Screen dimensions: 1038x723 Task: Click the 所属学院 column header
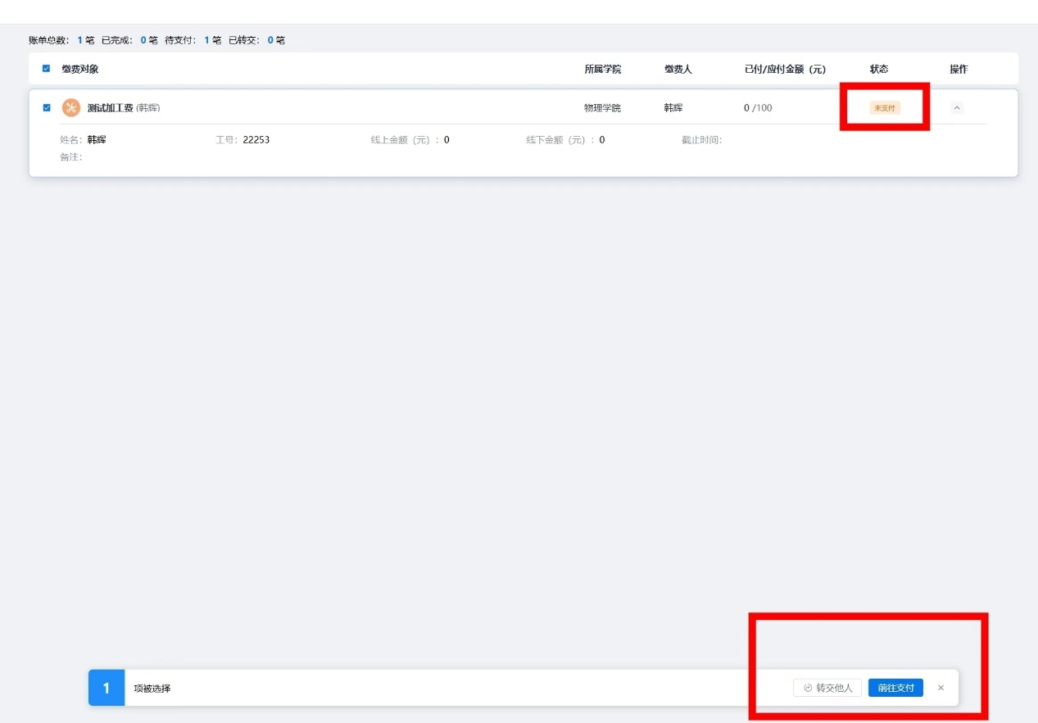click(x=602, y=70)
